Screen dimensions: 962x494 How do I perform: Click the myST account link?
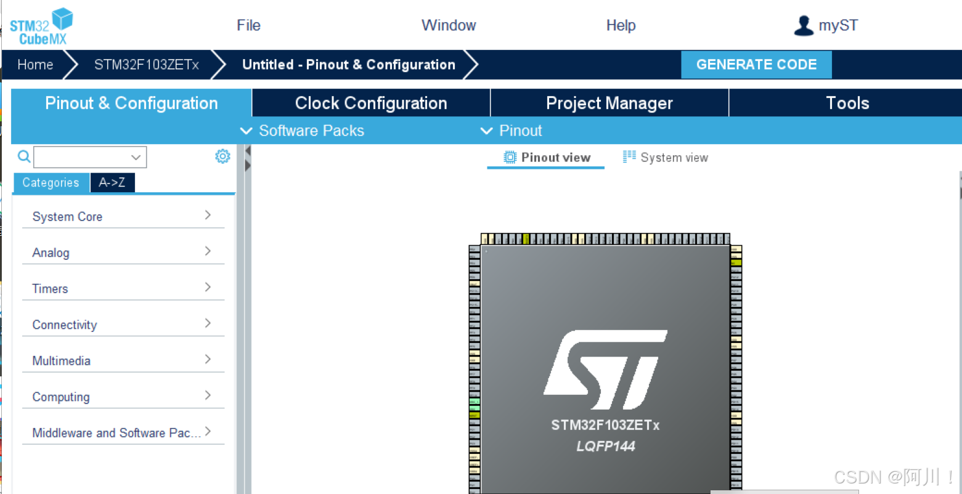tap(838, 25)
